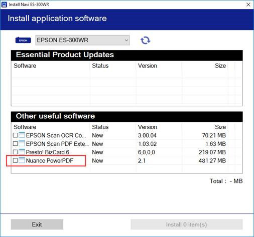Click version 2.1 cell
Image resolution: width=254 pixels, height=237 pixels.
click(x=142, y=161)
